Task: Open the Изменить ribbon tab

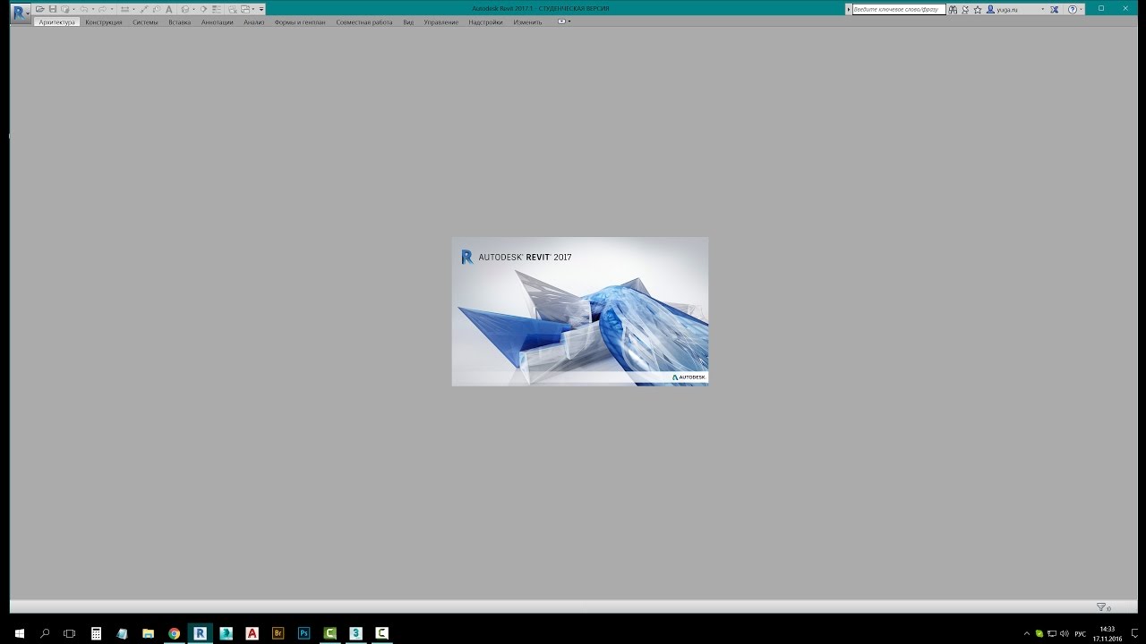Action: click(x=527, y=21)
